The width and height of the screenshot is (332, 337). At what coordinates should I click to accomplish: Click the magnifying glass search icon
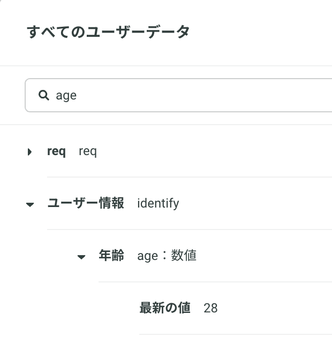click(44, 95)
